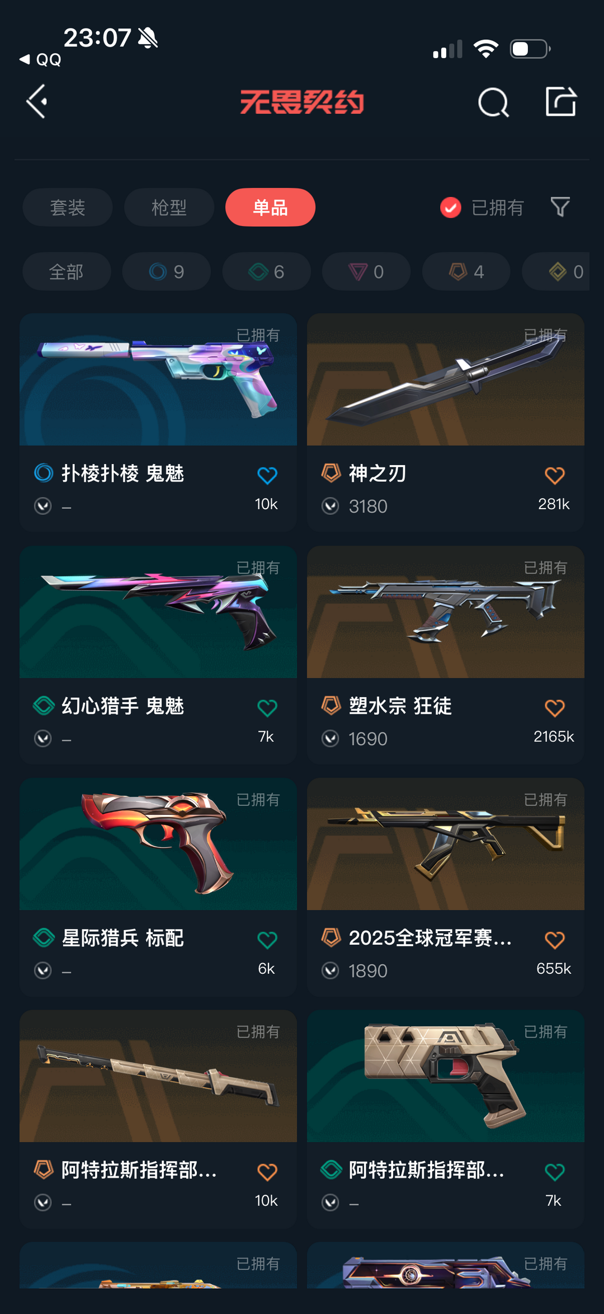This screenshot has width=604, height=1314.
Task: Select purple triangle rarity filter 0
Action: [x=366, y=271]
